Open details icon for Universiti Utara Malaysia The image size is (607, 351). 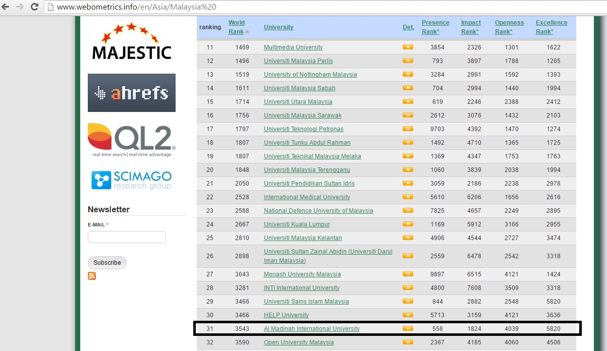point(408,101)
